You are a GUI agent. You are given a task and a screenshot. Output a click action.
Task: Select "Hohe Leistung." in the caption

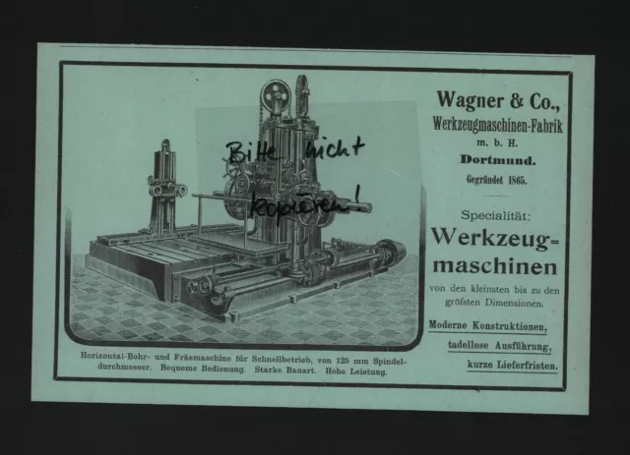point(356,371)
